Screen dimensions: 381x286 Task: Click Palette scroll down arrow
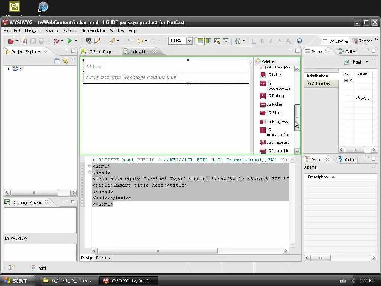[x=297, y=151]
